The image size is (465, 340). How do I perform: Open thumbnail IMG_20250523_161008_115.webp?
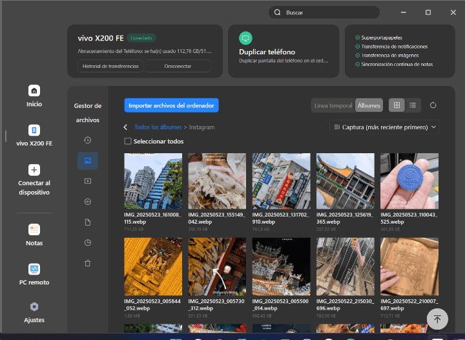click(x=153, y=181)
